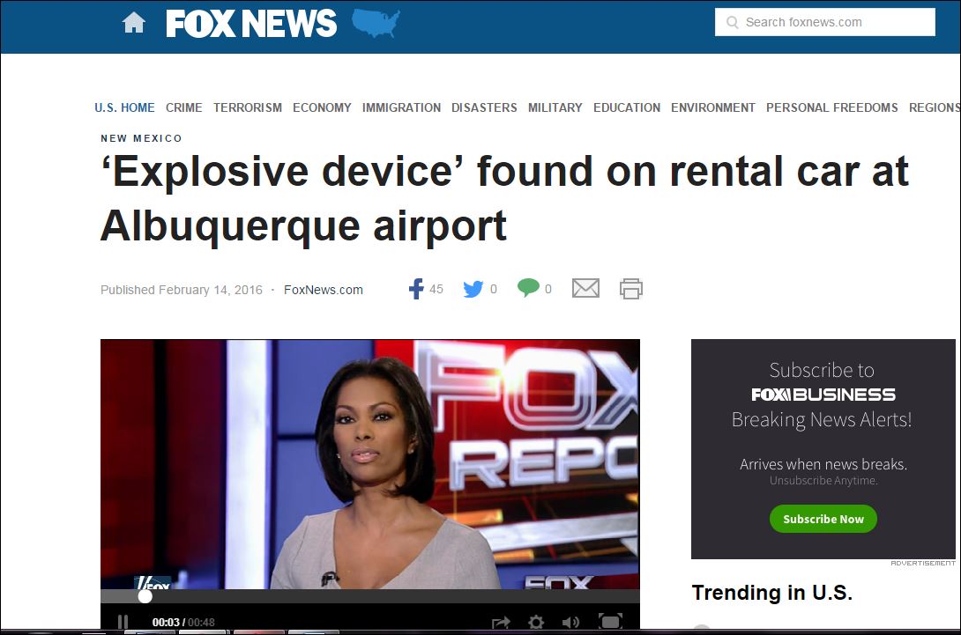The image size is (961, 635).
Task: Click the video progress bar handle
Action: (145, 596)
